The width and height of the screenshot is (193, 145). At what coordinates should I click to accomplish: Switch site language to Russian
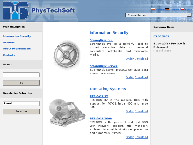pyautogui.click(x=160, y=10)
